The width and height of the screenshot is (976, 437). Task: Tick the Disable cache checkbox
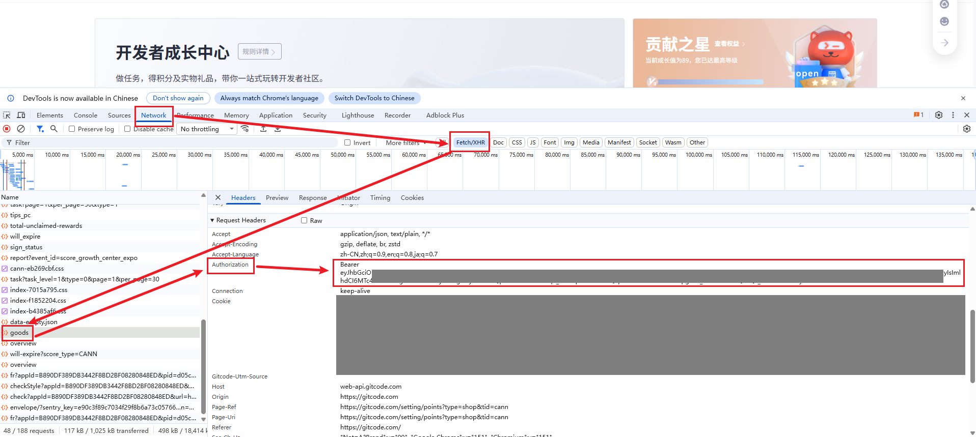(127, 129)
